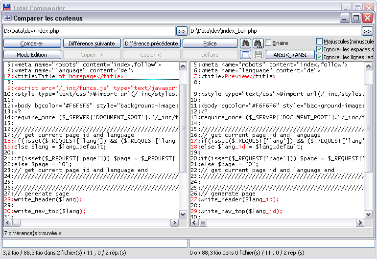377x259 pixels.
Task: Toggle the Binaire checkbox
Action: click(268, 43)
